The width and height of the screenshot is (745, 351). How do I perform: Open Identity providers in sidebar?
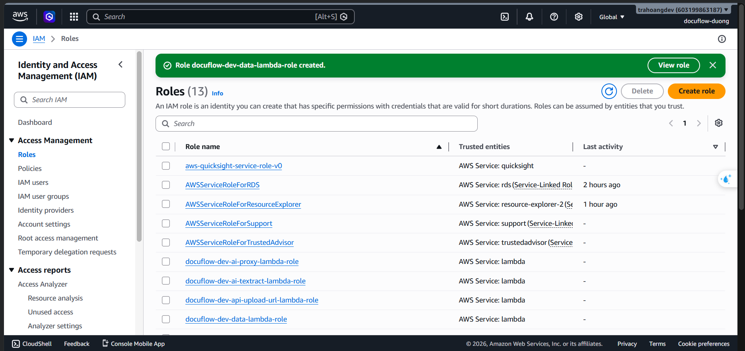click(46, 210)
